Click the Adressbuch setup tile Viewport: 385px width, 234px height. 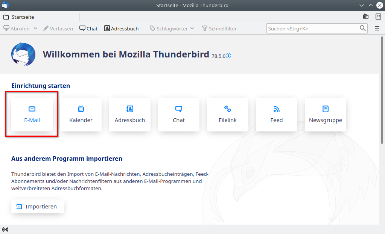[130, 115]
